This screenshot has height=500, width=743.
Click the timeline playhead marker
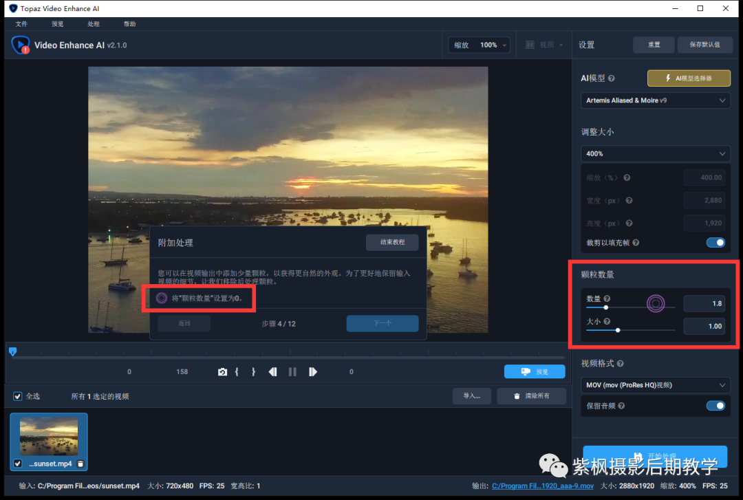(13, 351)
